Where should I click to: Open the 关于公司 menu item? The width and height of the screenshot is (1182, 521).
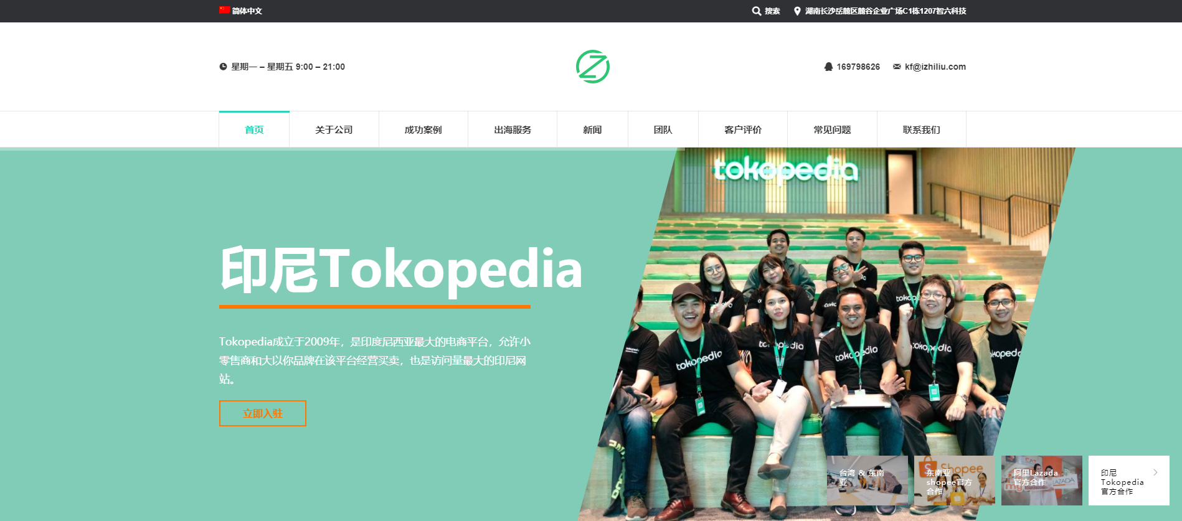point(334,129)
